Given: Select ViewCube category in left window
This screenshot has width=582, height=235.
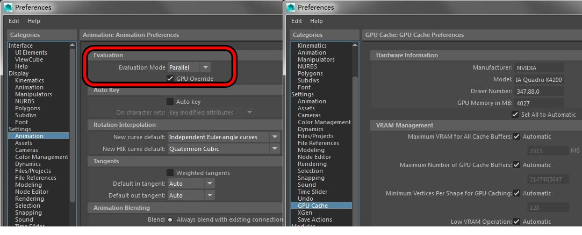Looking at the screenshot, I should 28,59.
